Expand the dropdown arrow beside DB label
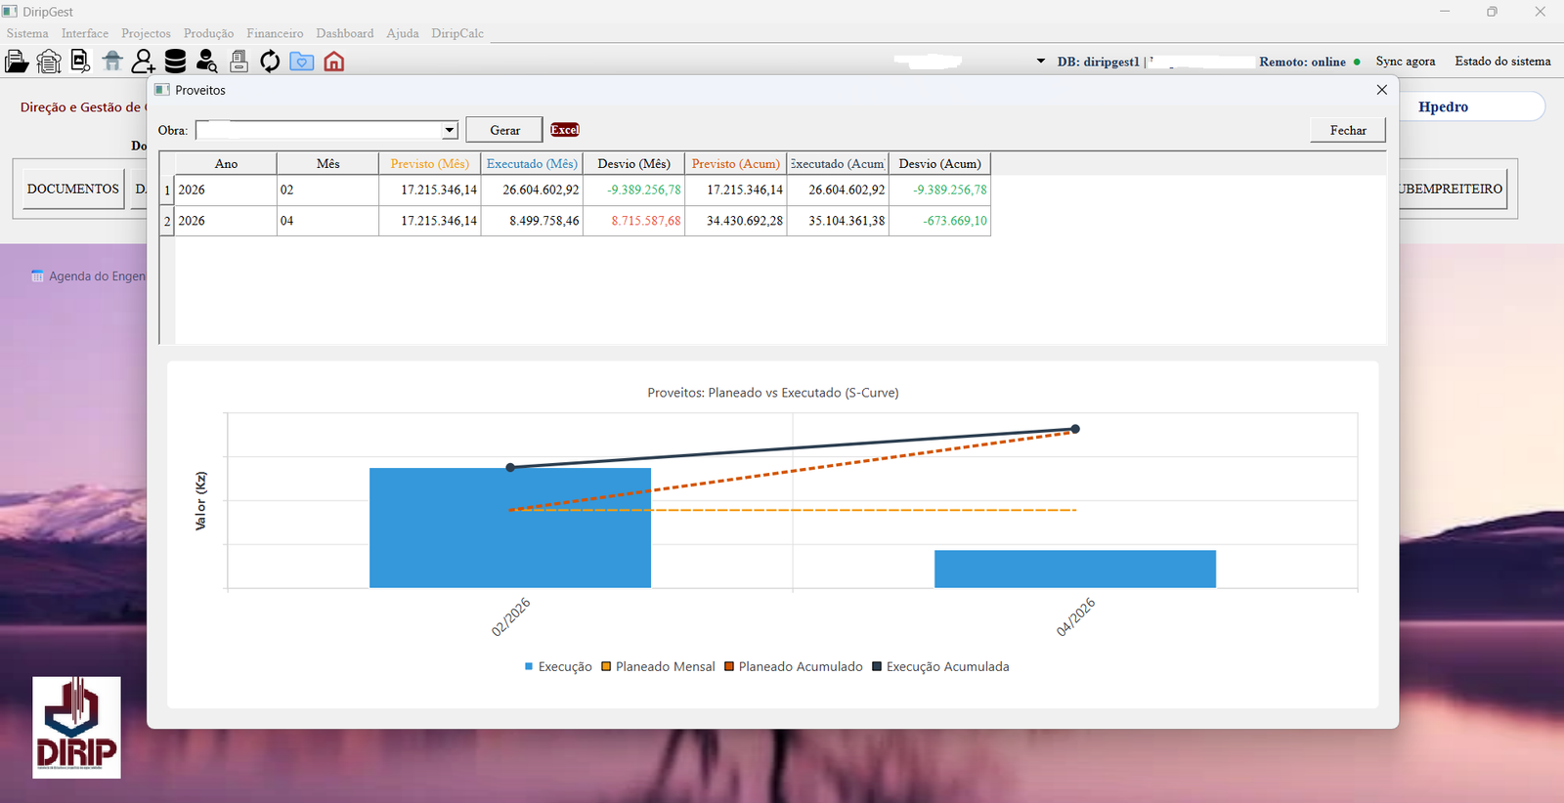This screenshot has height=803, width=1564. pyautogui.click(x=1040, y=62)
